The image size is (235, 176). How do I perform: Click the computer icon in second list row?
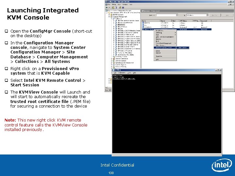[x=143, y=25]
